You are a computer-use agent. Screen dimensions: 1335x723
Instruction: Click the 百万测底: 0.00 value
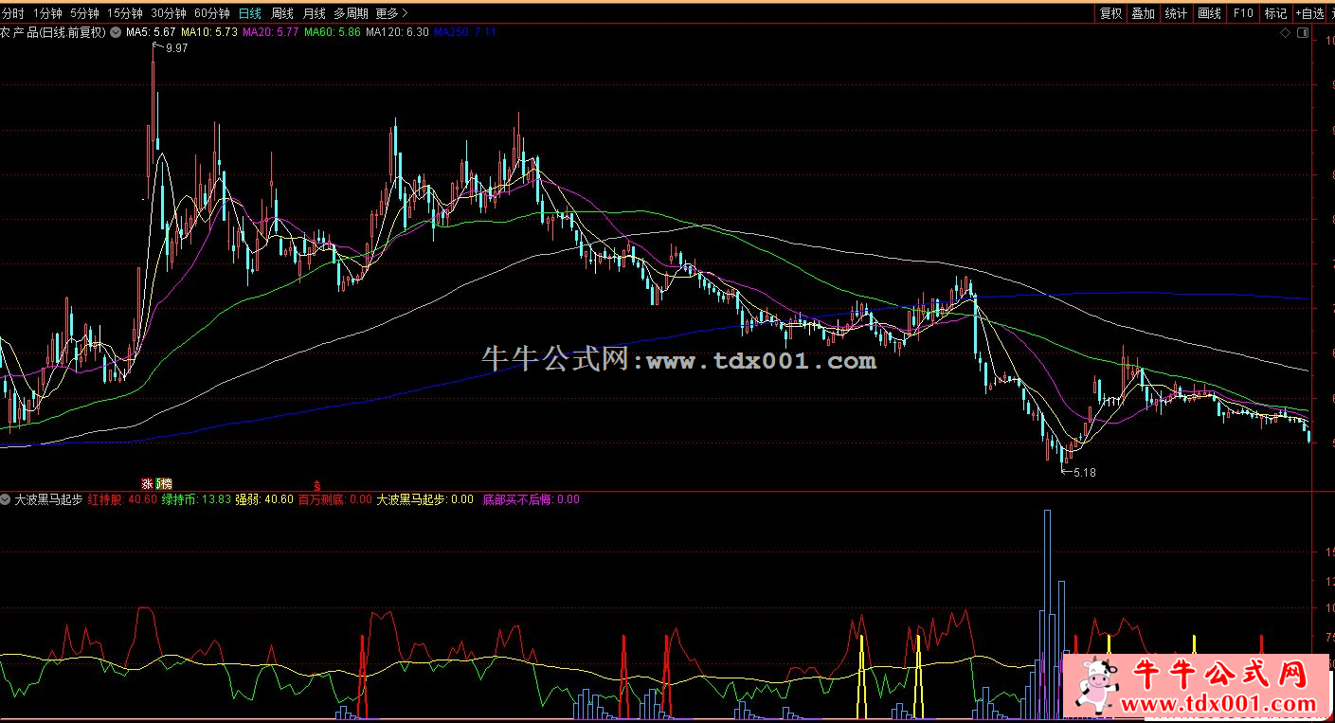(334, 499)
